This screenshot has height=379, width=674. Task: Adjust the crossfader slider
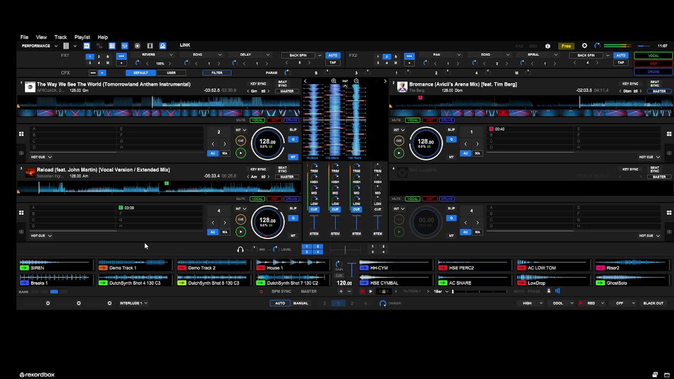point(345,250)
